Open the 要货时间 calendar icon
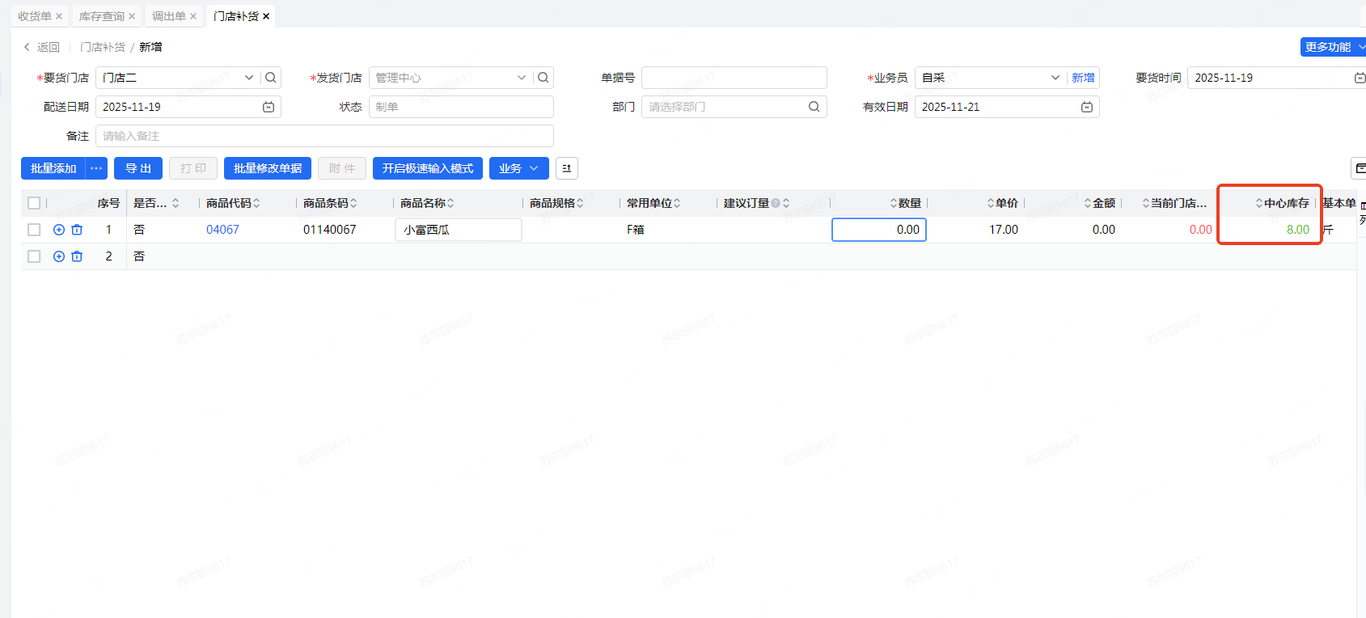Screen dimensions: 1366x618 pyautogui.click(x=1360, y=78)
